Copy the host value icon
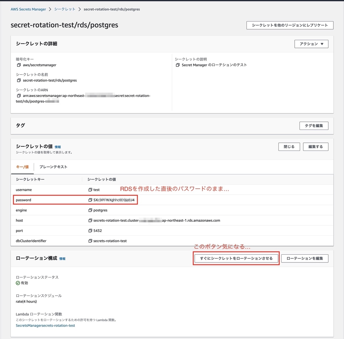 coord(90,220)
